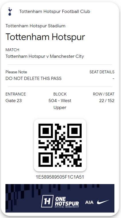Click the SEAT DETAILS label
Viewport: 121px width, 218px height.
[x=102, y=72]
